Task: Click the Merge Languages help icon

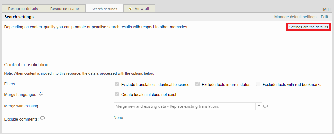Action: click(41, 94)
